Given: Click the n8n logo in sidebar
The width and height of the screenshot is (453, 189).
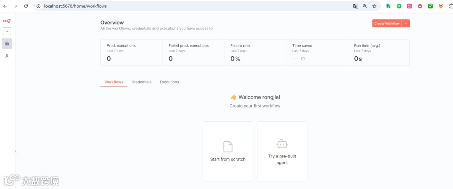Looking at the screenshot, I should [x=7, y=21].
